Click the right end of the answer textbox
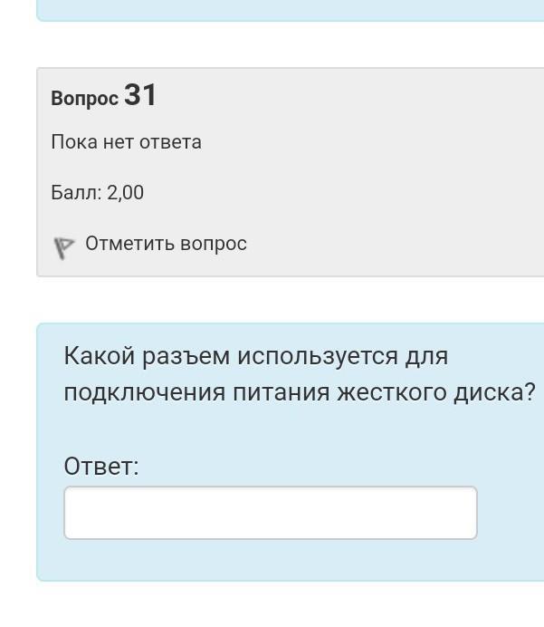544x627 pixels. point(457,513)
